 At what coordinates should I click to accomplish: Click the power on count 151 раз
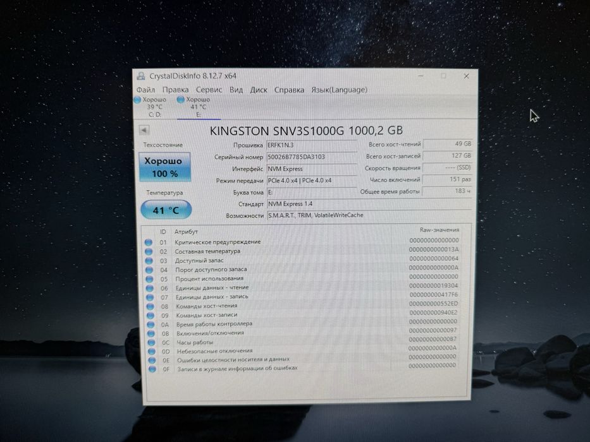(447, 179)
